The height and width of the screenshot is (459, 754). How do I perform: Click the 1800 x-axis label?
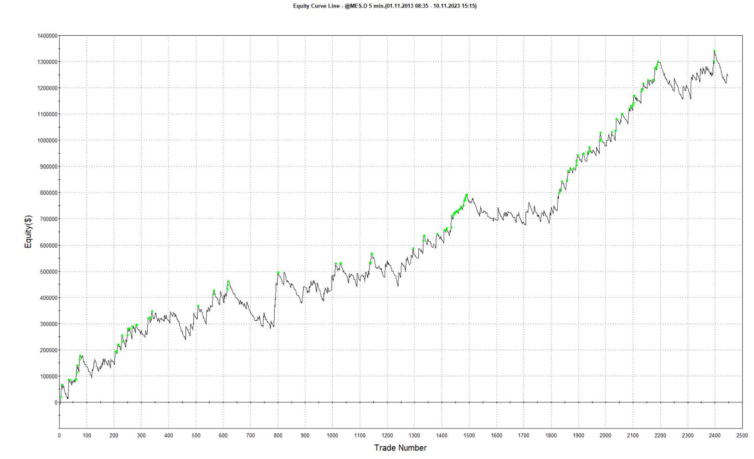(x=551, y=435)
